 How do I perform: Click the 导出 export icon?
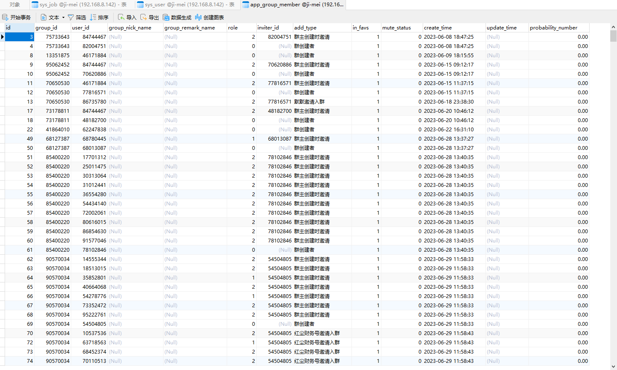tap(144, 17)
